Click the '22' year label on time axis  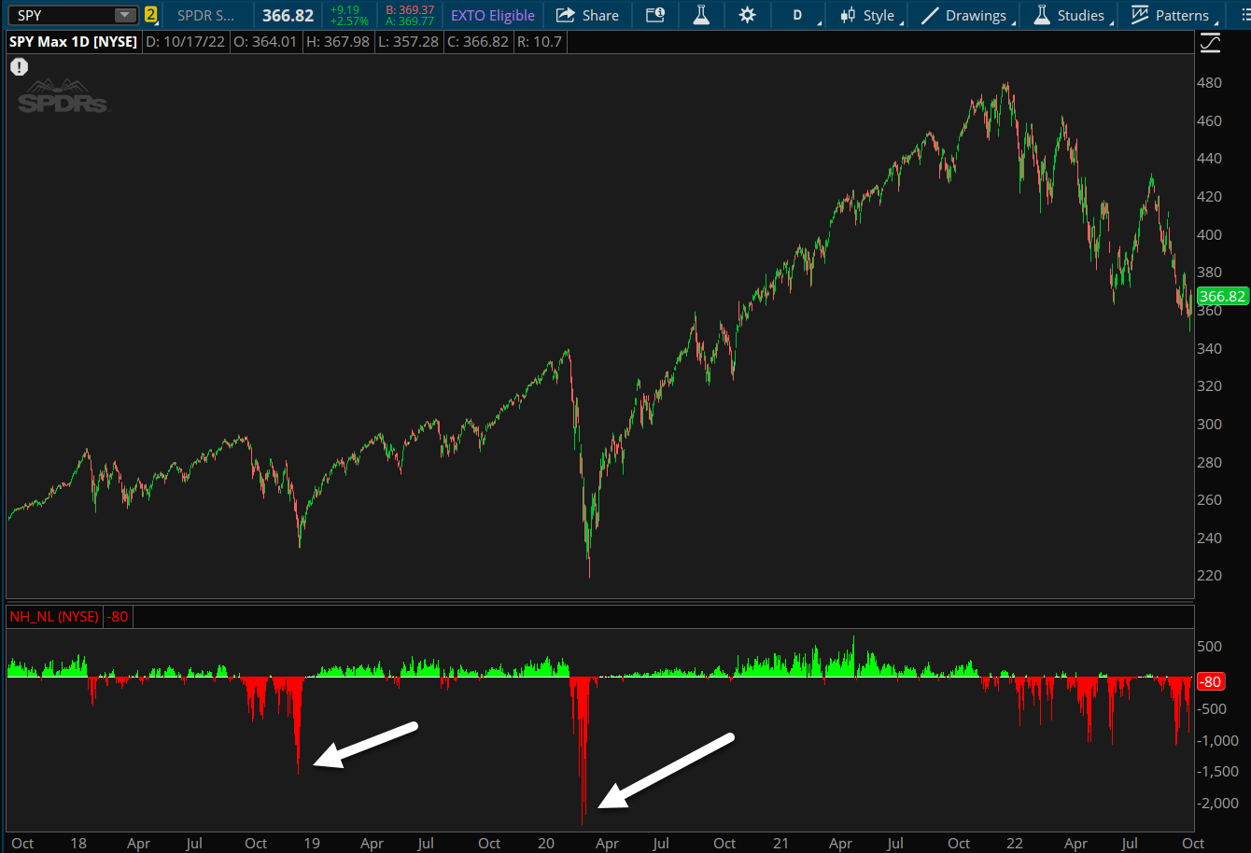(x=1015, y=843)
